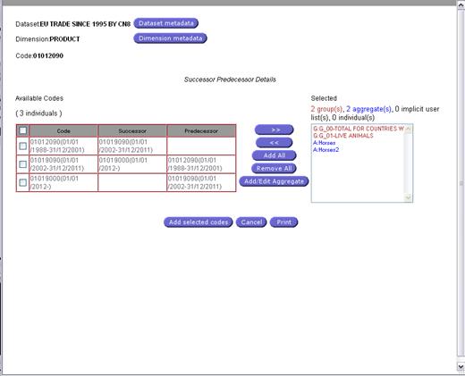The height and width of the screenshot is (376, 465).
Task: Click Add selected codes button
Action: (x=199, y=222)
